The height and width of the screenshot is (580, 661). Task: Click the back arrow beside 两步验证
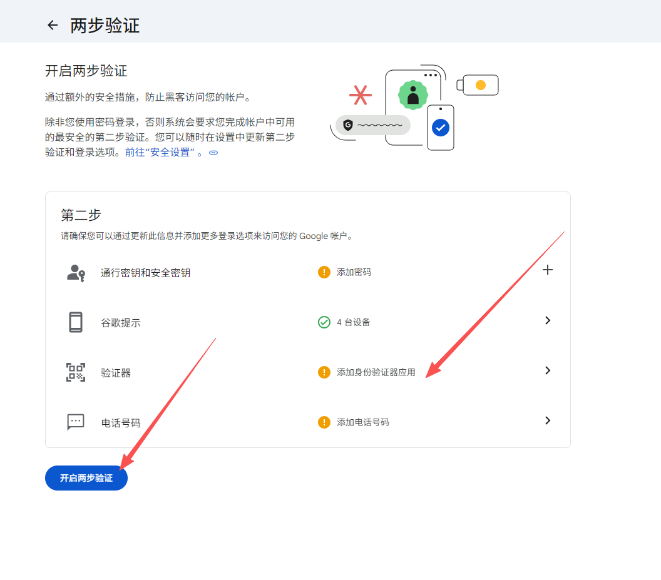coord(53,25)
